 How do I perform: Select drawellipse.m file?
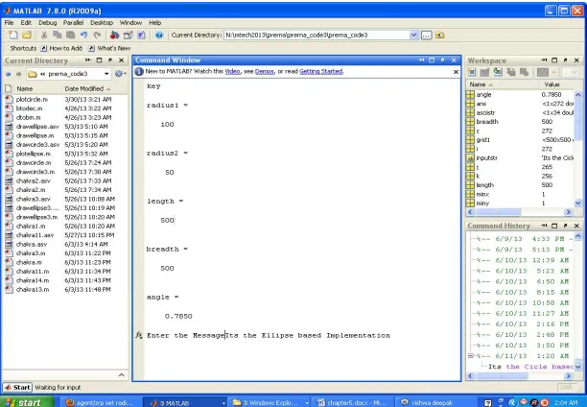(x=35, y=135)
